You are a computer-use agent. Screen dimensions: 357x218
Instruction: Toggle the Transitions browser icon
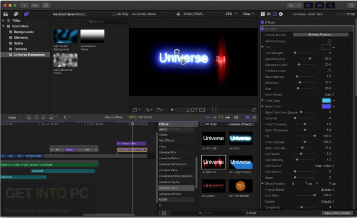point(254,117)
